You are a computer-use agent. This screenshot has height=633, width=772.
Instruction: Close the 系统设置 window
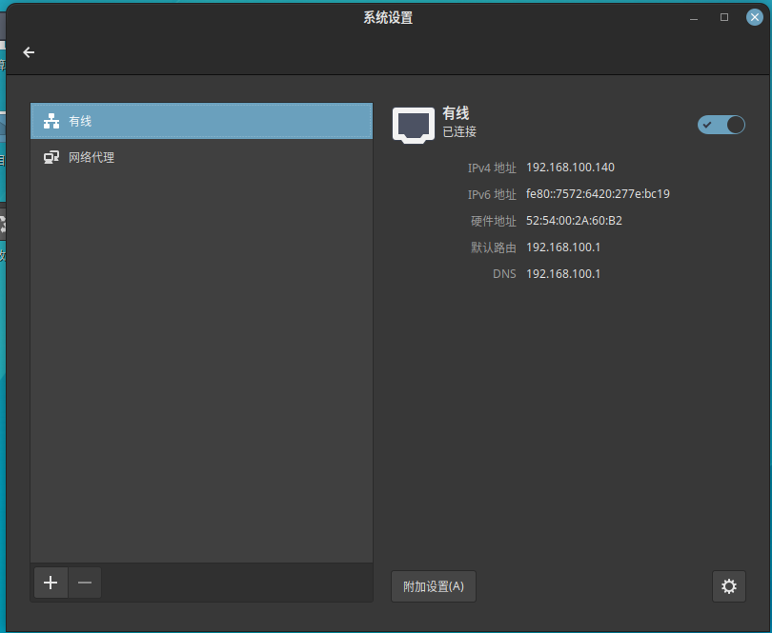coord(754,17)
